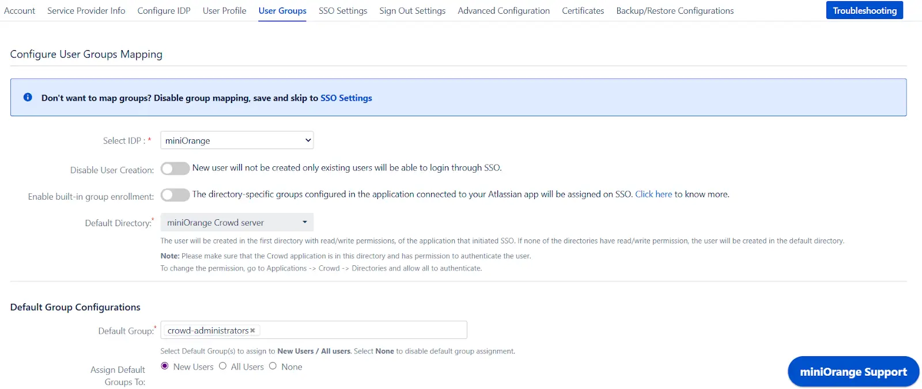The height and width of the screenshot is (389, 922).
Task: Select the None radio option
Action: coord(273,366)
